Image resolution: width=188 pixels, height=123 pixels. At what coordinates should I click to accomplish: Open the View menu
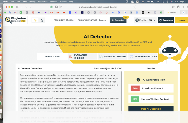pos(25,2)
